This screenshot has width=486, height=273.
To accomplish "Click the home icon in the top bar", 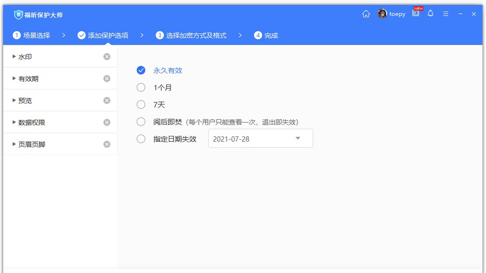I will (x=366, y=14).
